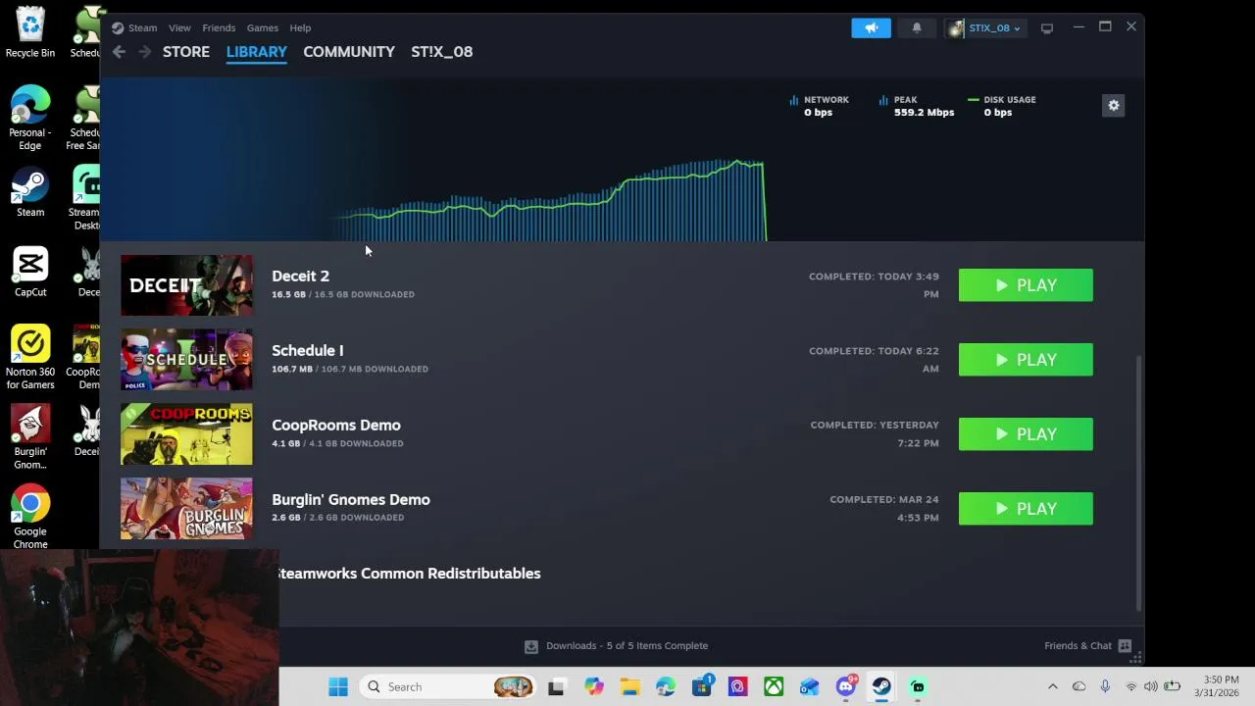
Task: Click the forward navigation arrow
Action: (x=144, y=52)
